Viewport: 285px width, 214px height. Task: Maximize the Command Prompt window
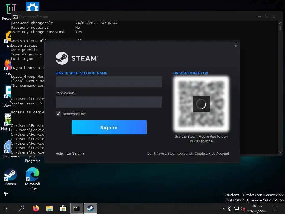267,17
